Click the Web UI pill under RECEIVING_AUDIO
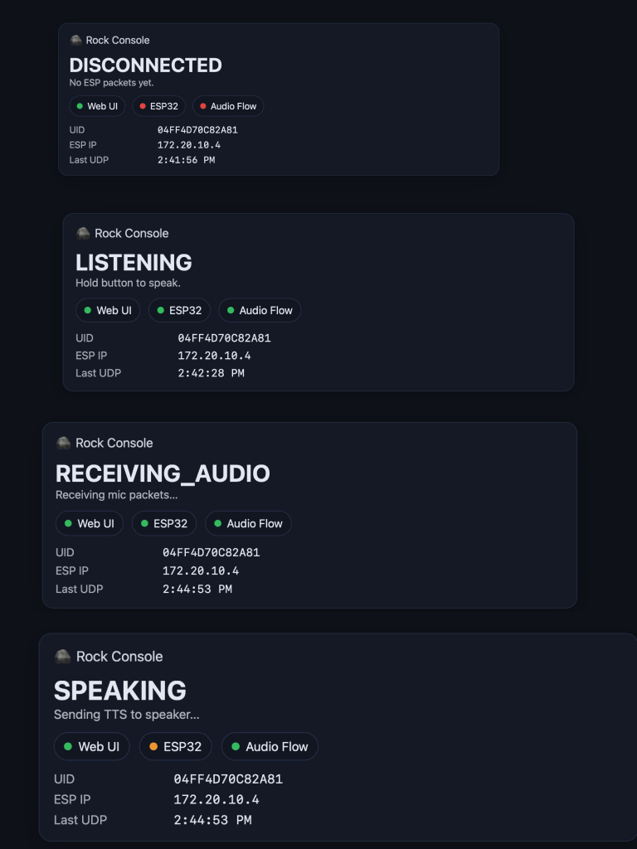 89,523
